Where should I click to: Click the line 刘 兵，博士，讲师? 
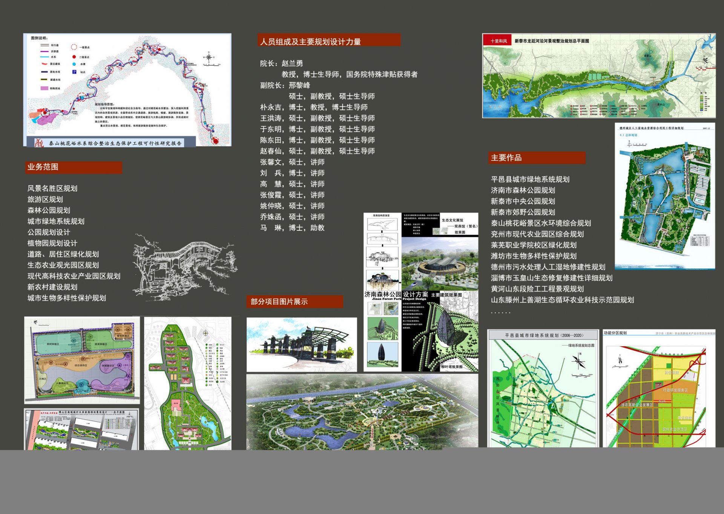tap(292, 173)
